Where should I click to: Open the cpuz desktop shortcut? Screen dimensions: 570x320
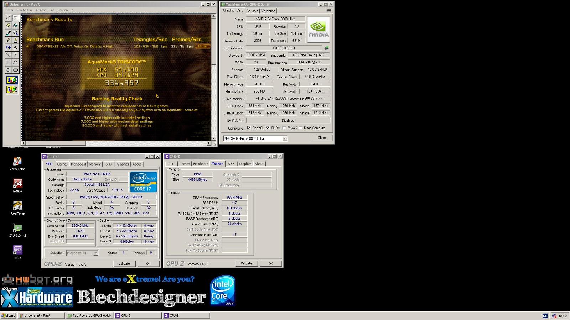(x=17, y=252)
